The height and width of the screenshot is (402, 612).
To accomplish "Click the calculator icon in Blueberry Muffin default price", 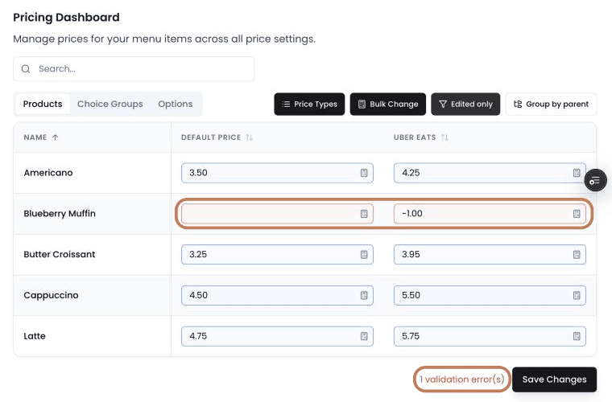I will (x=364, y=214).
